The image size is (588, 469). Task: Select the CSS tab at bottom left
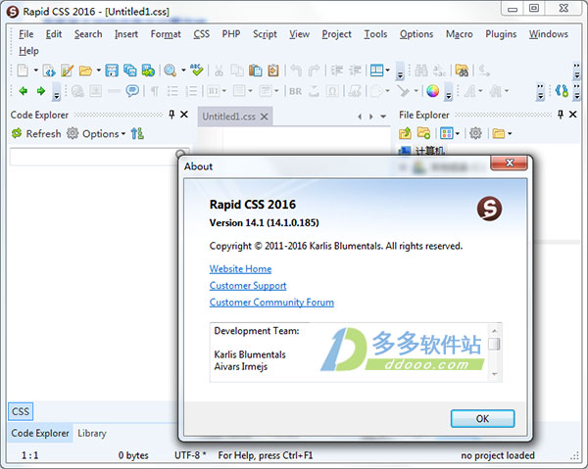(21, 411)
